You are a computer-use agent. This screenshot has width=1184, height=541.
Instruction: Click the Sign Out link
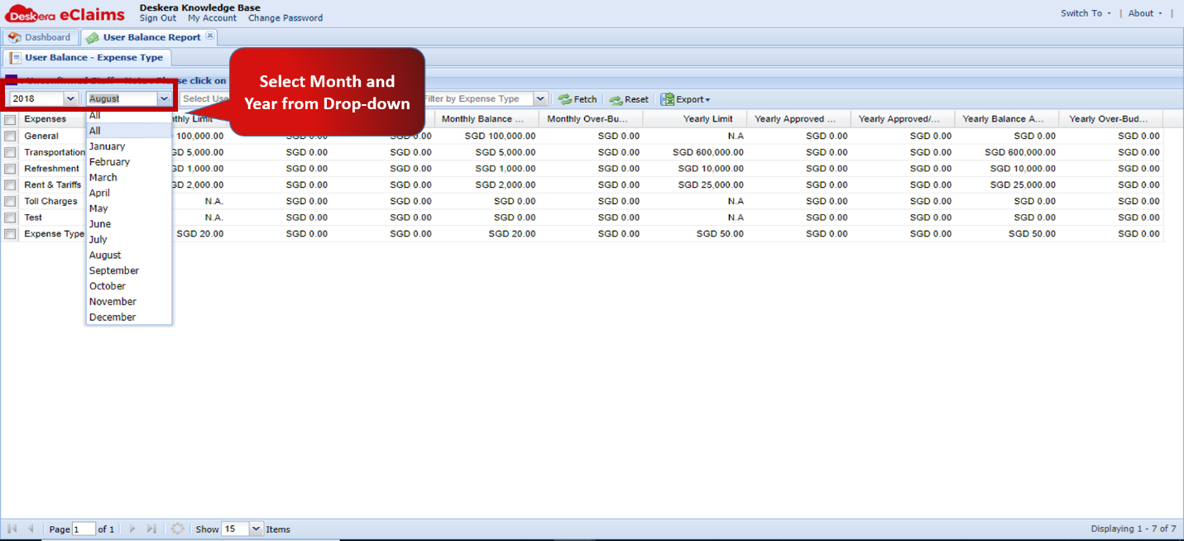pos(157,17)
